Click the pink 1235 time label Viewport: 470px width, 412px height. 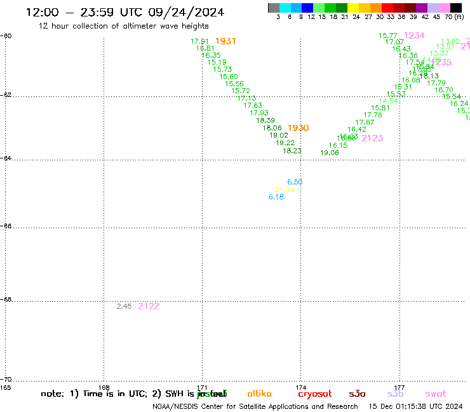[x=442, y=62]
